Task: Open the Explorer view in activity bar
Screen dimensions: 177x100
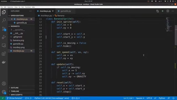Action: click(x=4, y=12)
